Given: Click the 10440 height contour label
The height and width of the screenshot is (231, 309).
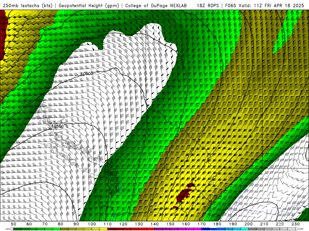Looking at the screenshot, I should click(87, 38).
